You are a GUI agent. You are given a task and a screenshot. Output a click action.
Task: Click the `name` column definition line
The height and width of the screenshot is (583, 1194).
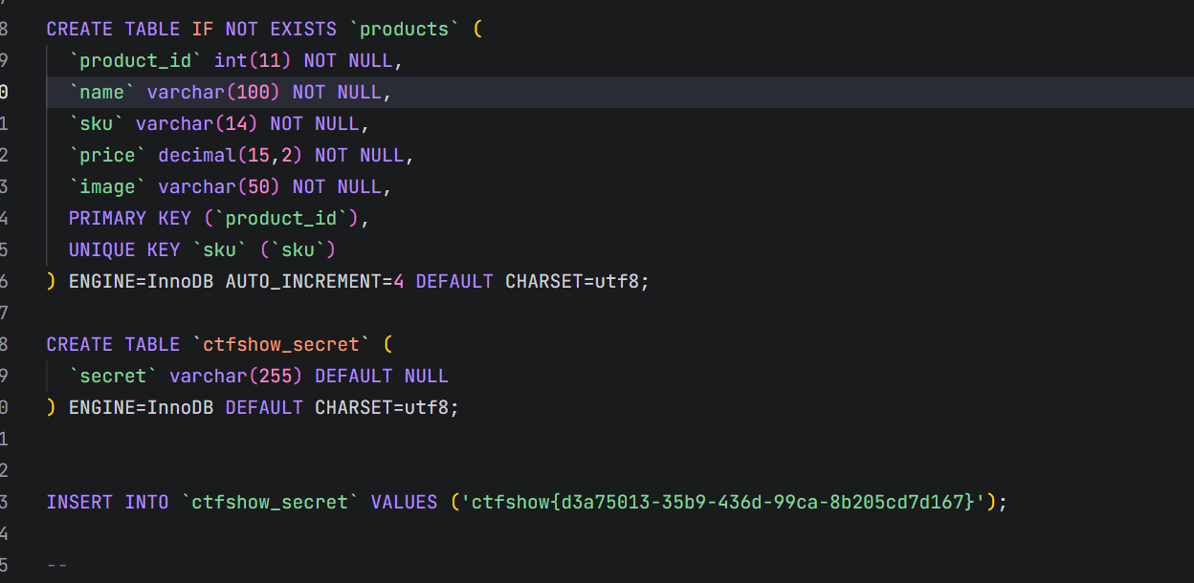[231, 92]
